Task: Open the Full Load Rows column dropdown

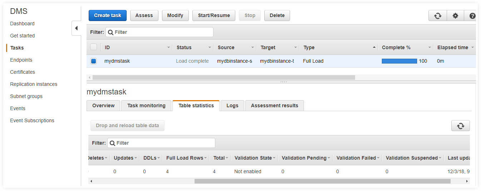Action: pyautogui.click(x=206, y=158)
